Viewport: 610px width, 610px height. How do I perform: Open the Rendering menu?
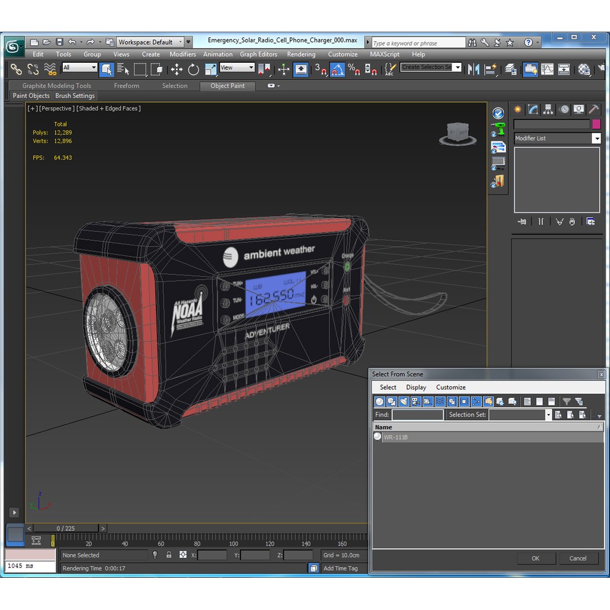tap(301, 54)
